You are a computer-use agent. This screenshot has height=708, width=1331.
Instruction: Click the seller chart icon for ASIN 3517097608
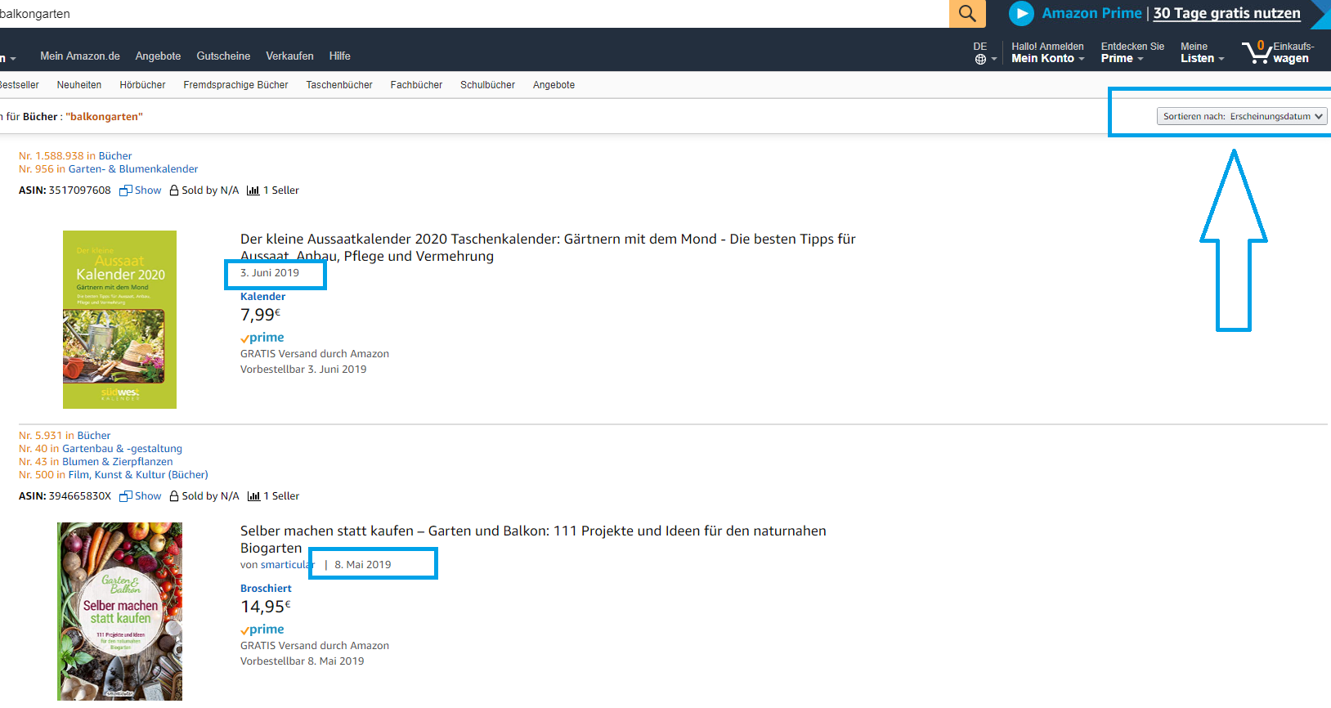coord(253,190)
